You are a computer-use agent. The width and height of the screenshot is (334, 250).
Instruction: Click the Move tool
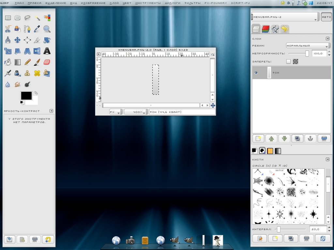pyautogui.click(x=18, y=40)
